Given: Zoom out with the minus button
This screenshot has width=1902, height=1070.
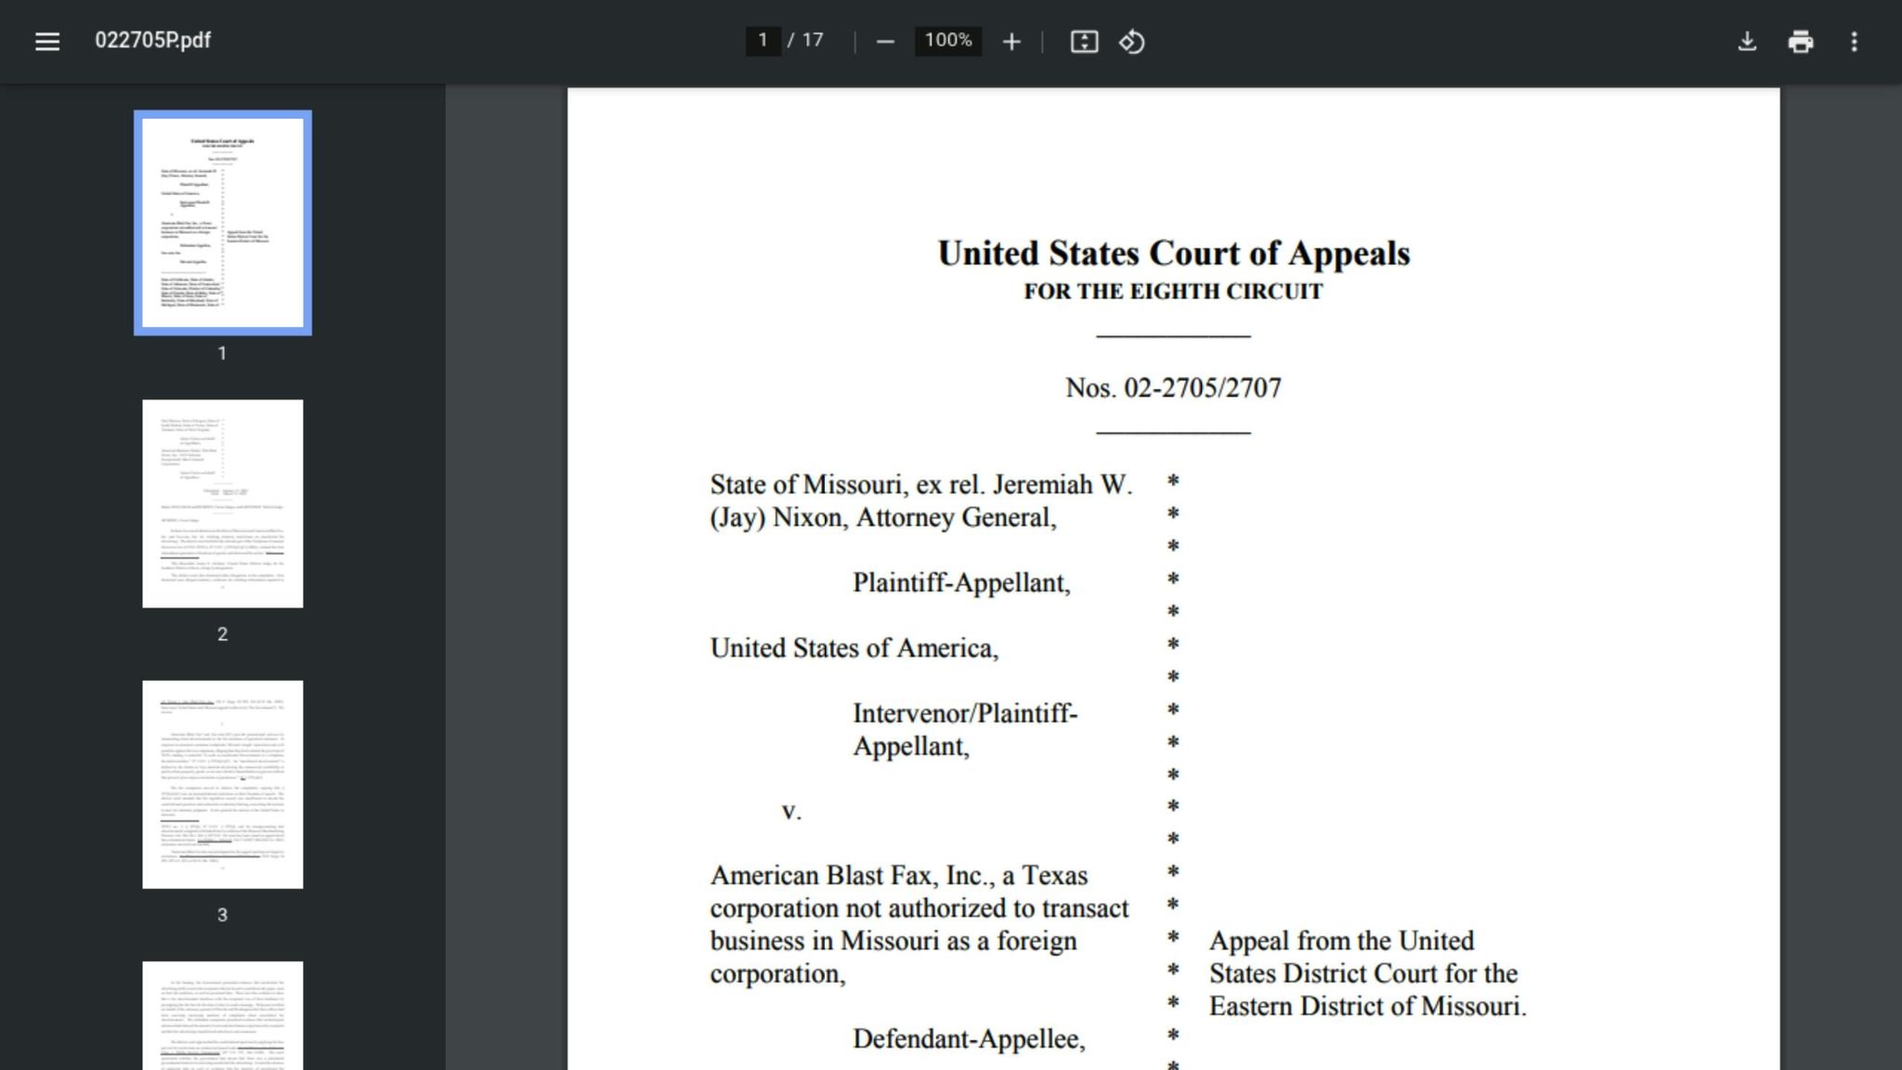Looking at the screenshot, I should pyautogui.click(x=885, y=42).
